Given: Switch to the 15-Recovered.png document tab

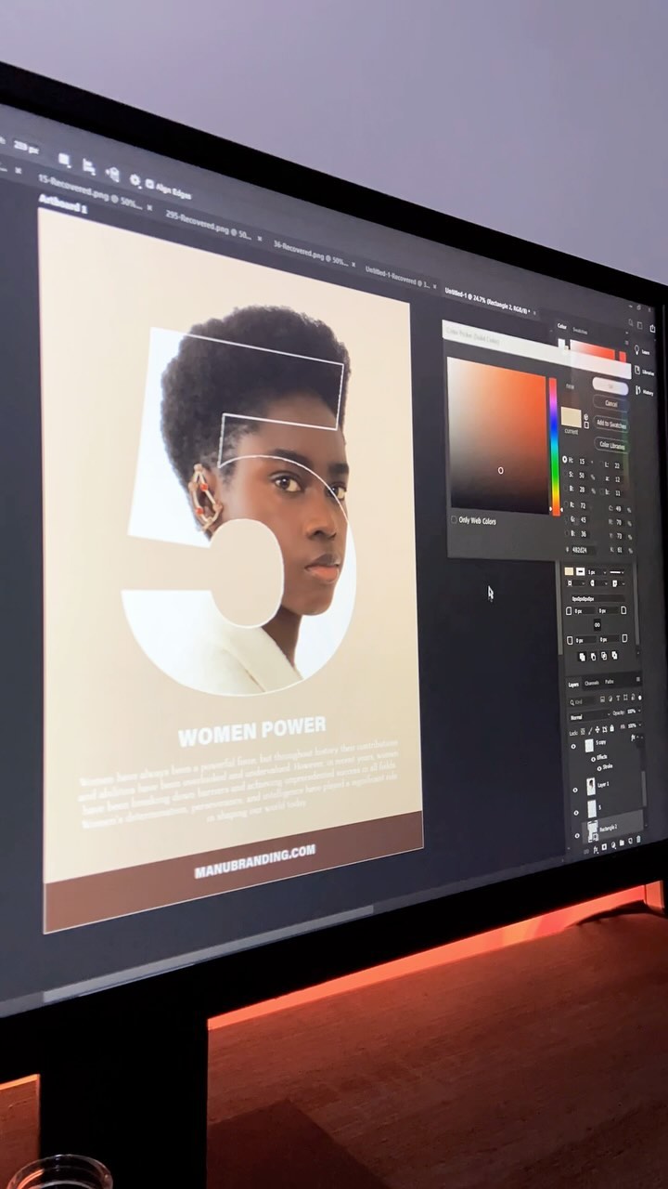Looking at the screenshot, I should (x=90, y=192).
